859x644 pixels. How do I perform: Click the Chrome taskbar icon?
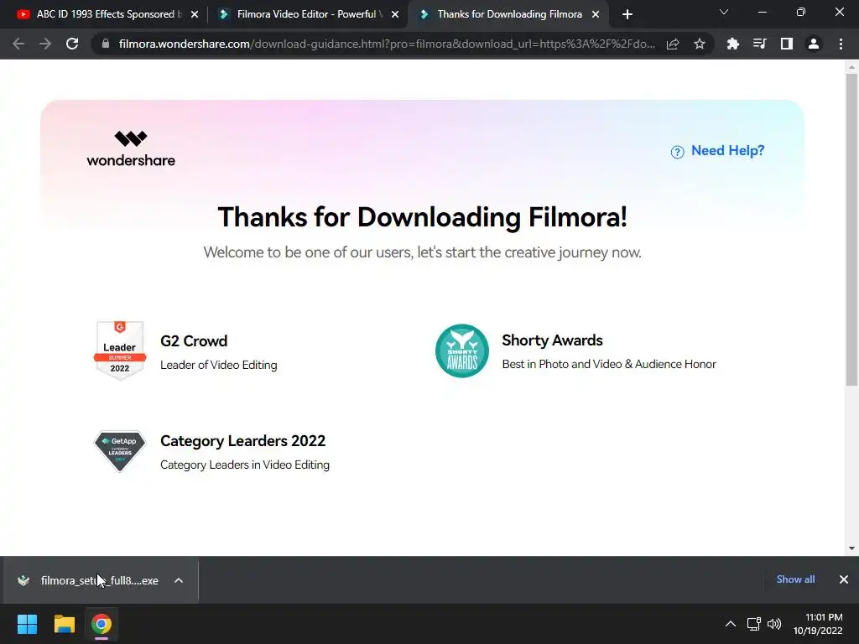pos(102,624)
